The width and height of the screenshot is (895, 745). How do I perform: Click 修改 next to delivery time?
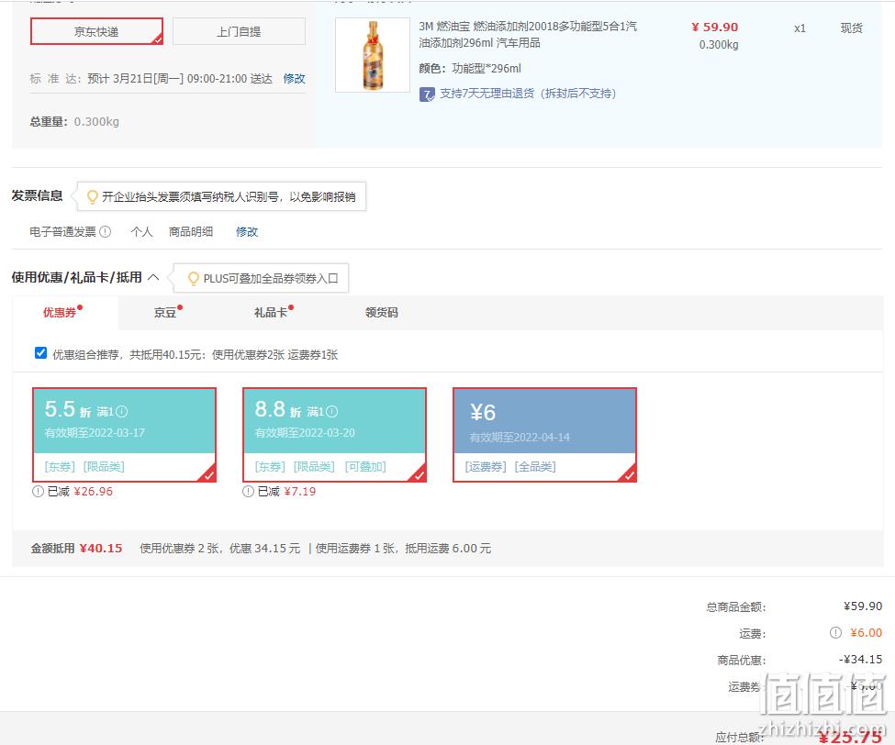(294, 79)
